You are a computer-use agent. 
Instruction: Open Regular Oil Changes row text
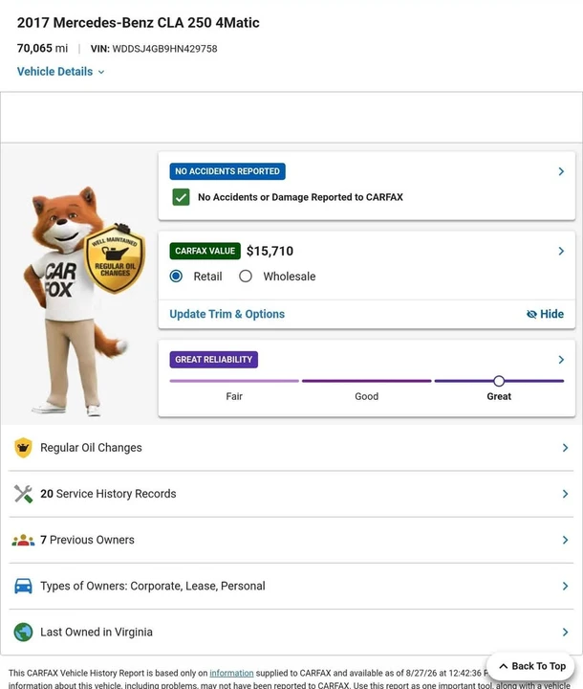click(x=91, y=448)
